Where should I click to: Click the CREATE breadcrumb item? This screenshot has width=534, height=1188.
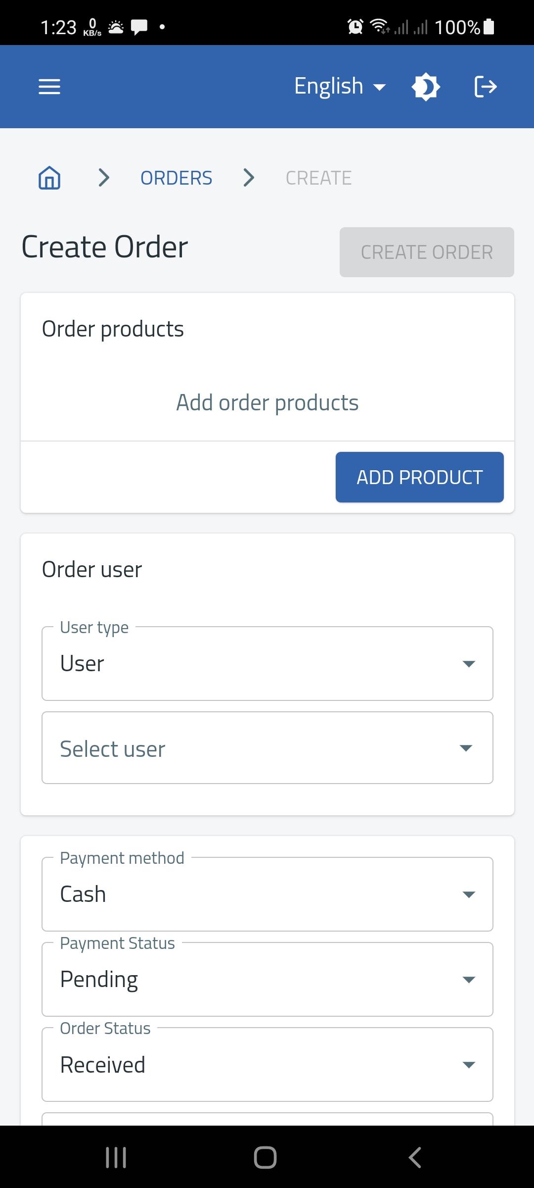point(319,178)
